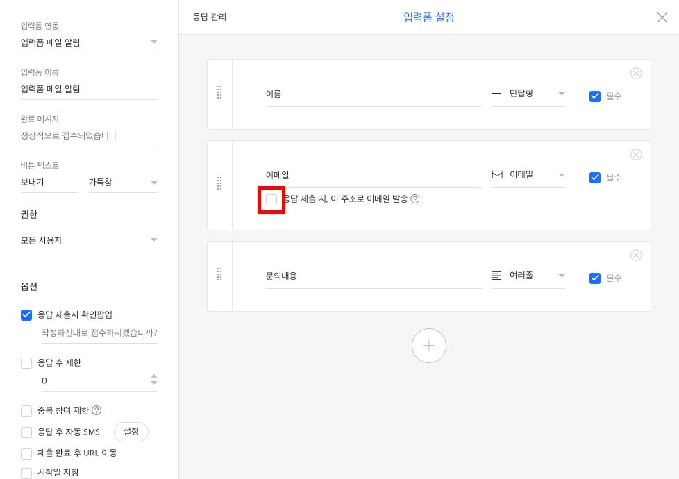Grab the drag handle of the 문의내용 field

(219, 274)
